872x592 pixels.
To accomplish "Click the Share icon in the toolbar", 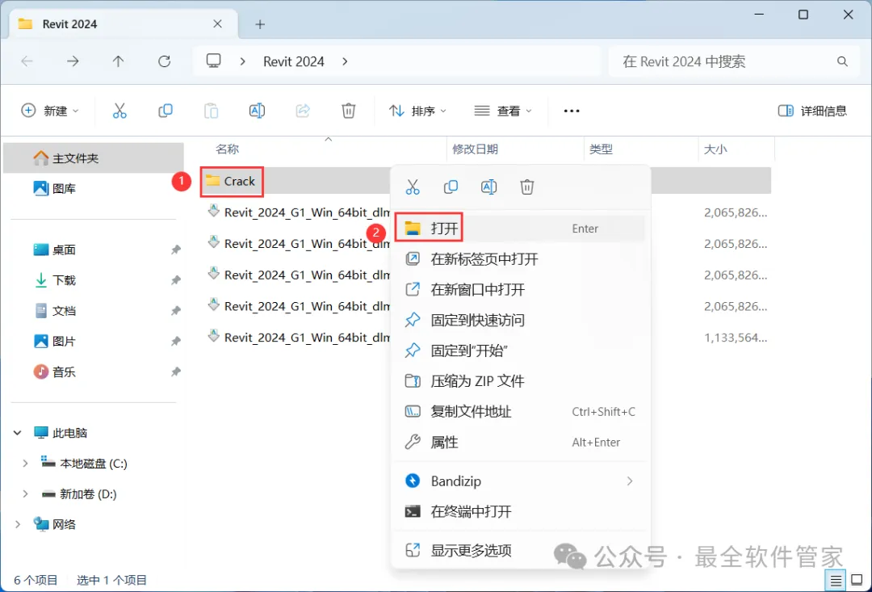I will tap(303, 111).
